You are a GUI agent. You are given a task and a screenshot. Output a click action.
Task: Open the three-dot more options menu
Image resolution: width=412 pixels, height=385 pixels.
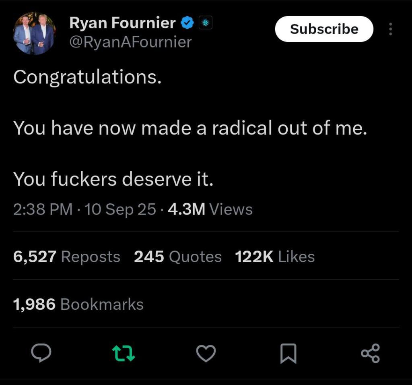[x=390, y=29]
